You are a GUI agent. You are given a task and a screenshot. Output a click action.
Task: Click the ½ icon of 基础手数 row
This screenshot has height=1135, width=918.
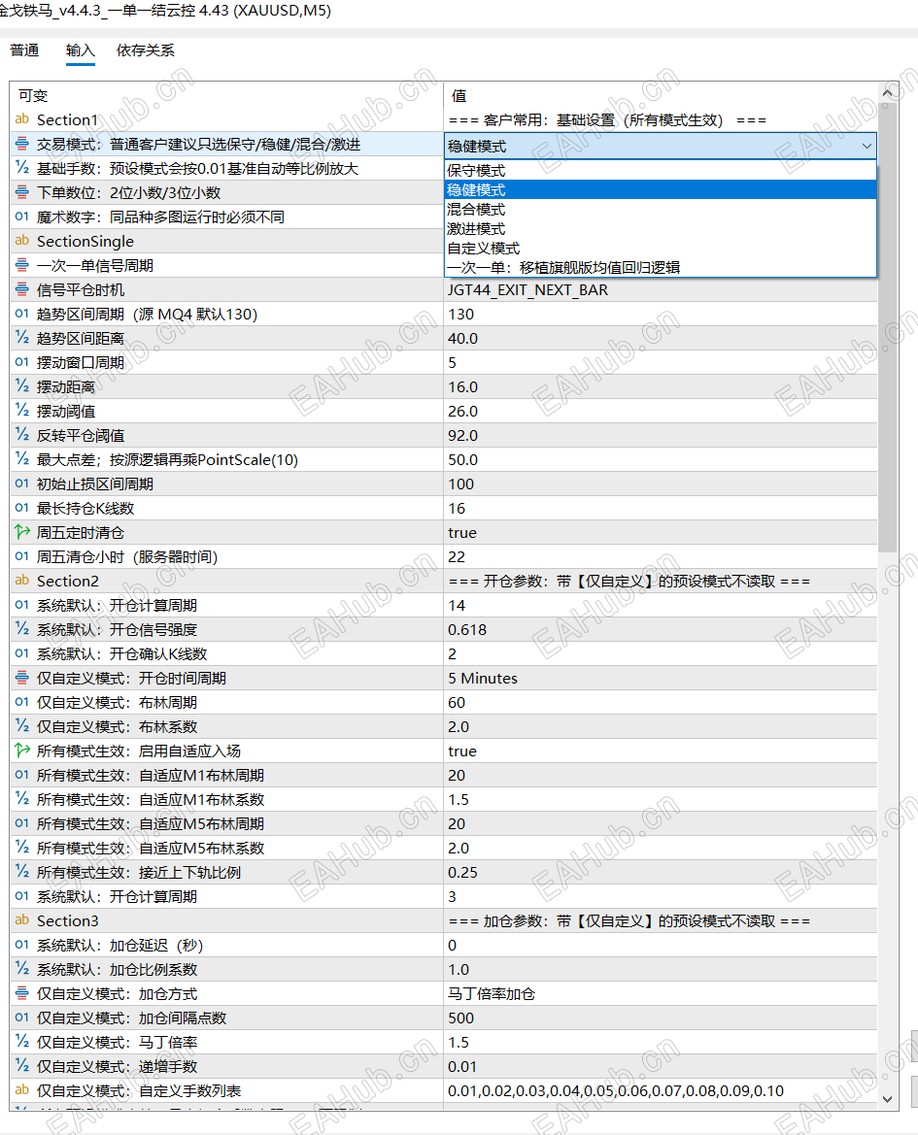pos(21,168)
